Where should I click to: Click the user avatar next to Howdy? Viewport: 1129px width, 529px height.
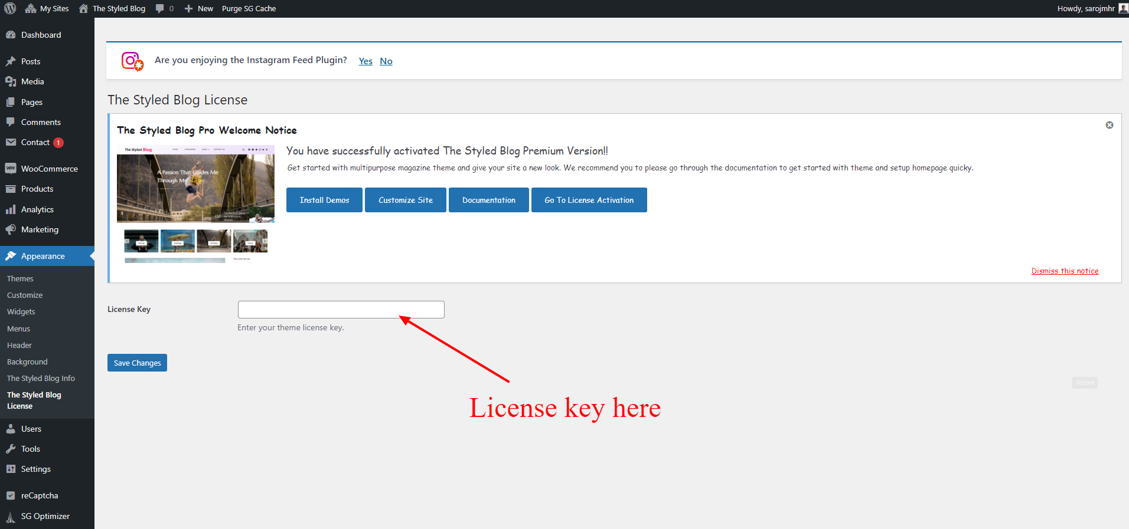point(1123,8)
